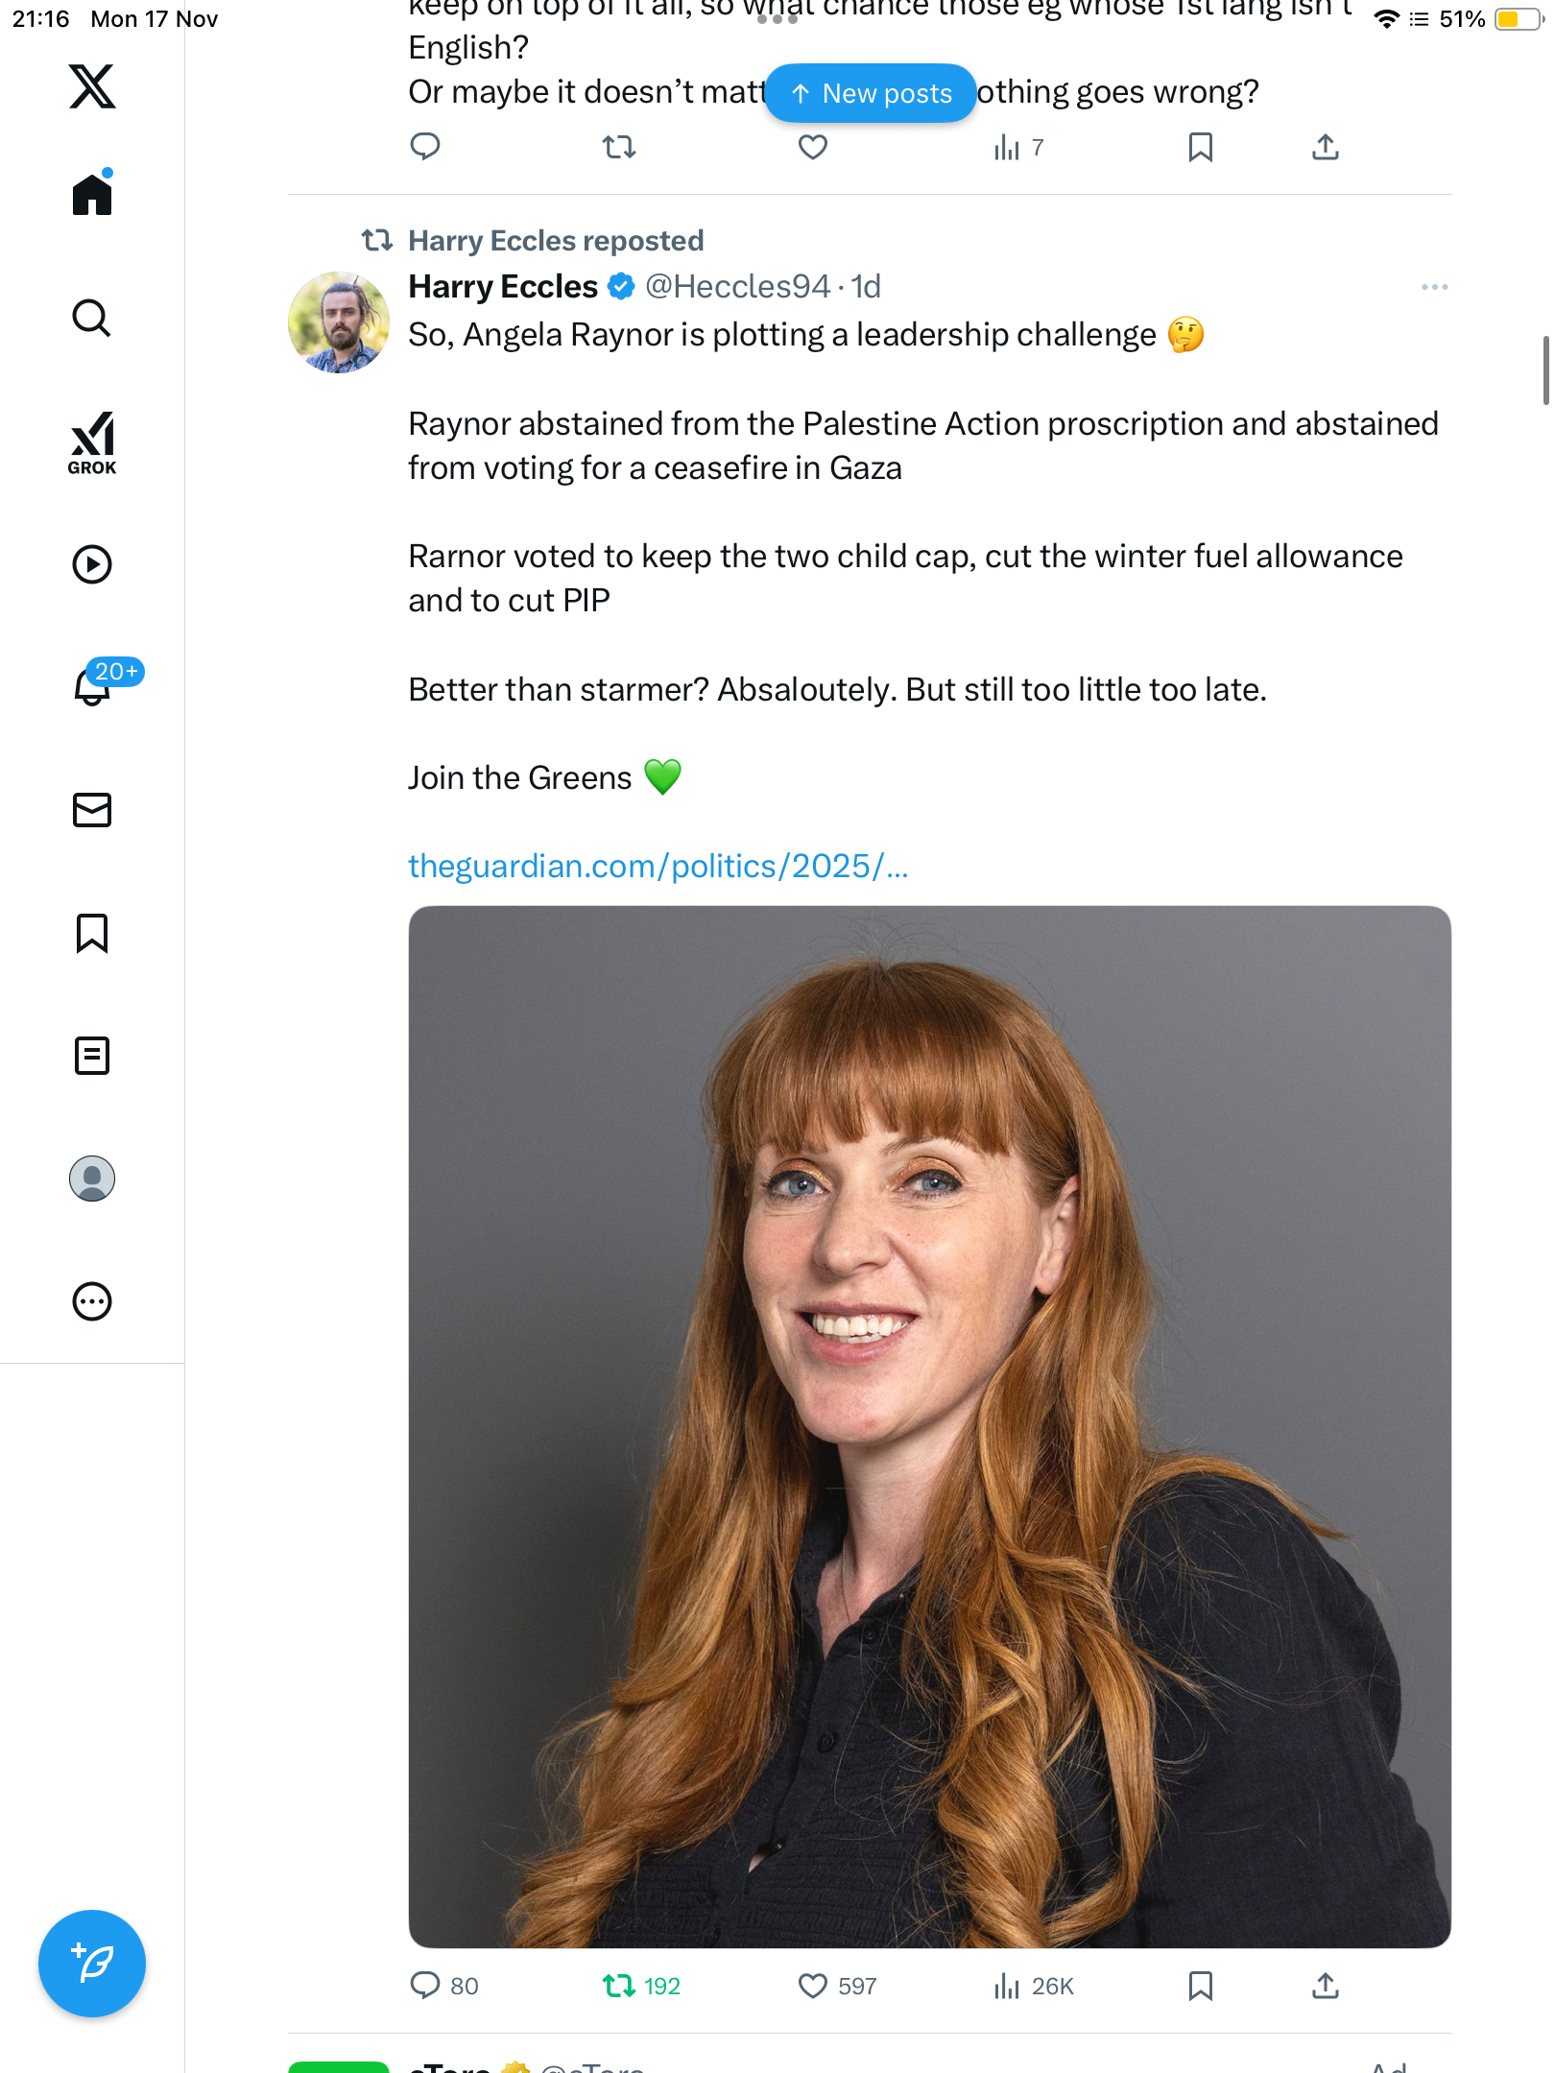Open more options on Harry Eccles post

click(x=1434, y=287)
